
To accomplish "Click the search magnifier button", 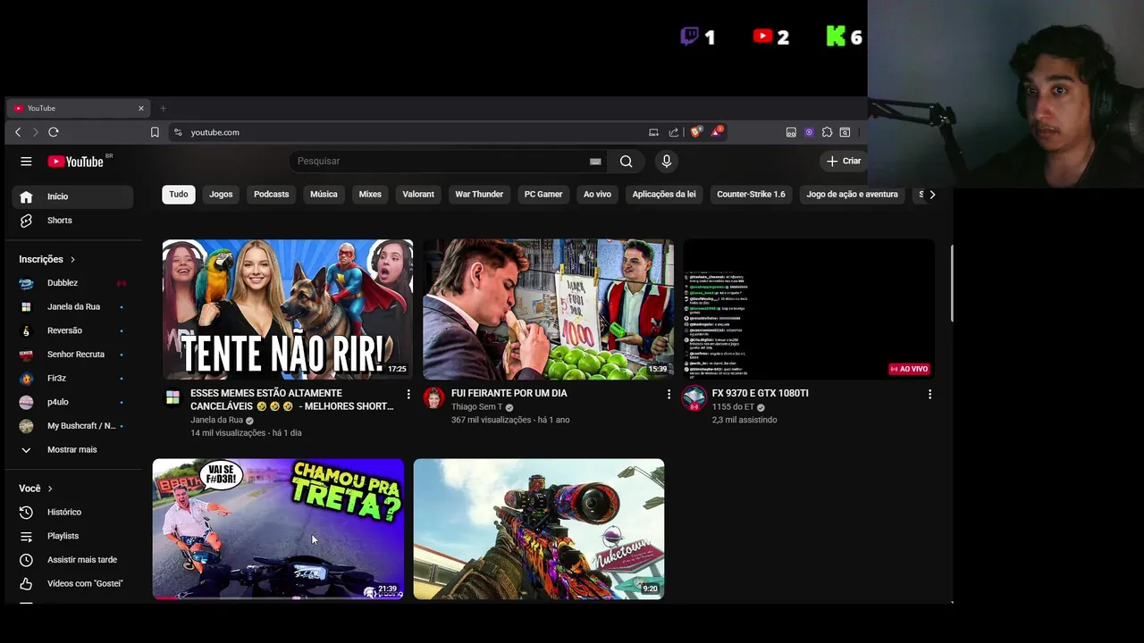I will (x=626, y=162).
